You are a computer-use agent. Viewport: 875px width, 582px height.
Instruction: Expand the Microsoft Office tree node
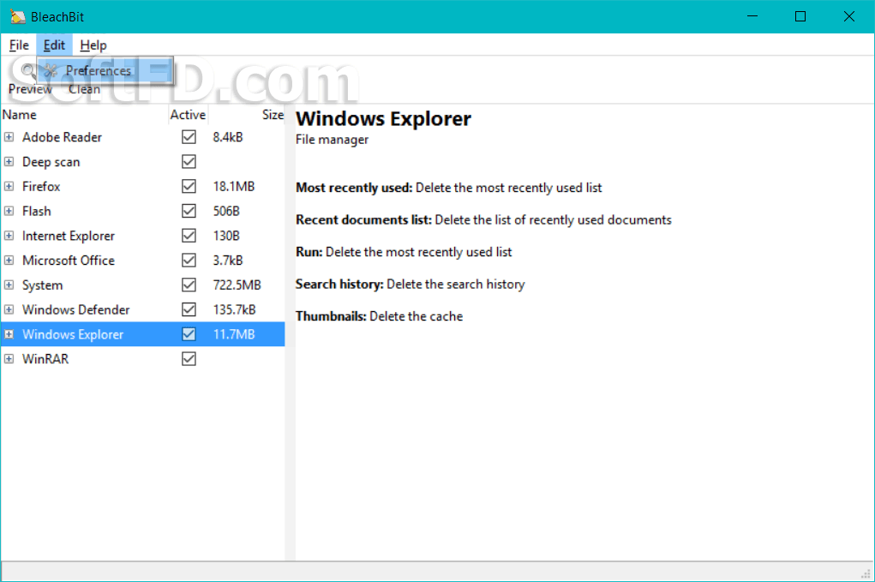click(x=9, y=261)
